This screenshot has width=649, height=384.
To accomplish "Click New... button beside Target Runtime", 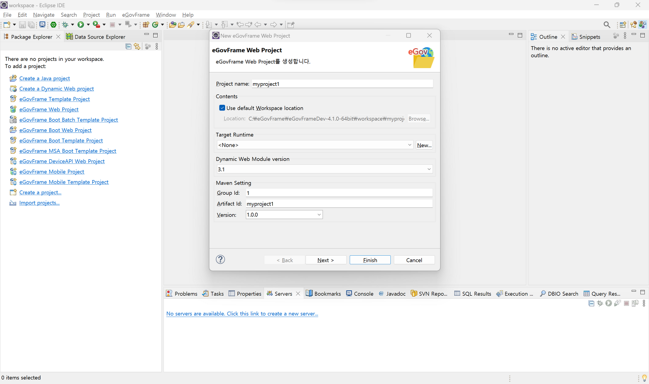I will click(x=424, y=145).
